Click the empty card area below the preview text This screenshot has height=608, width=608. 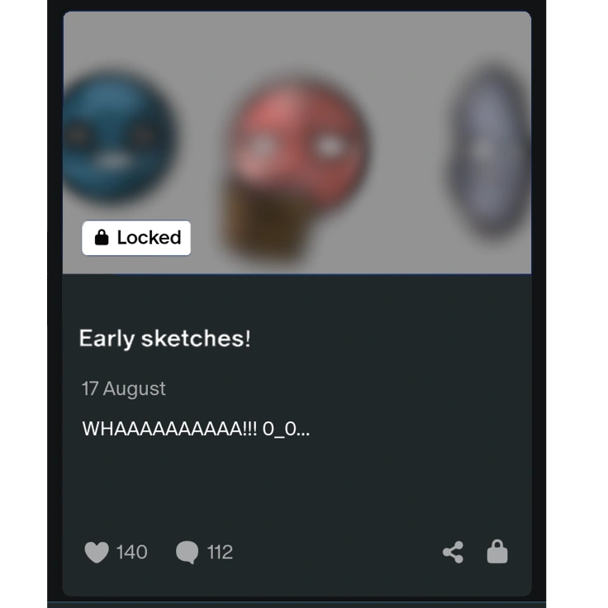[297, 485]
